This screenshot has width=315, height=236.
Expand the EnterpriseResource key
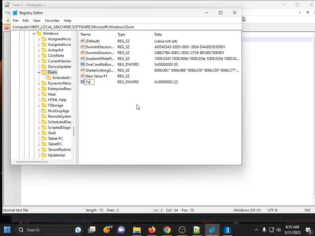[39, 89]
